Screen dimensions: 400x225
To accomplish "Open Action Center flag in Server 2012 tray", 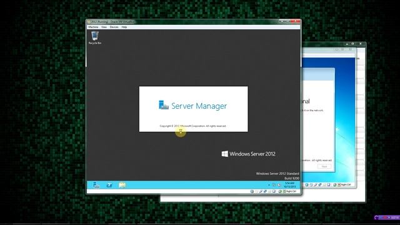I will point(279,185).
